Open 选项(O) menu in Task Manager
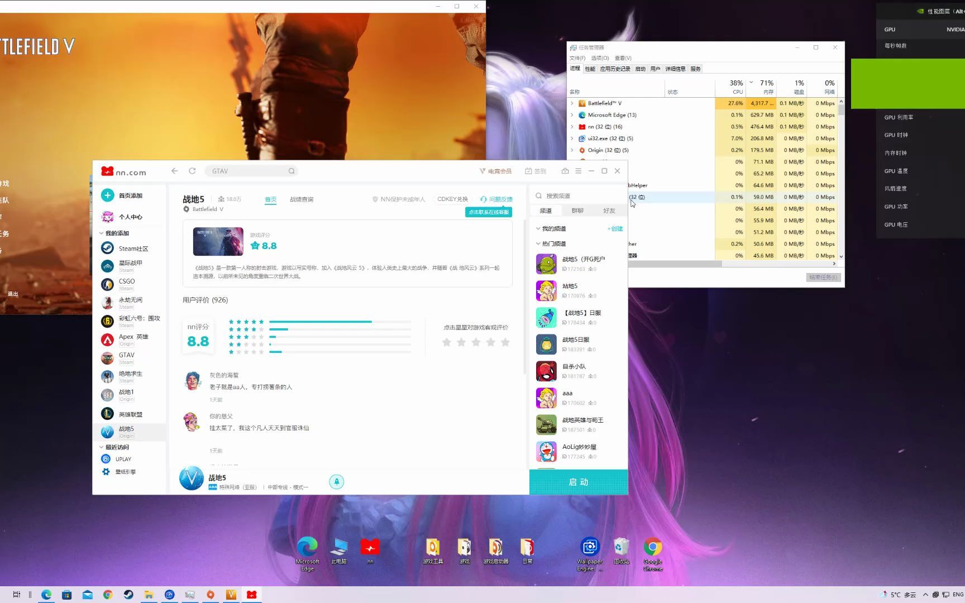 600,58
